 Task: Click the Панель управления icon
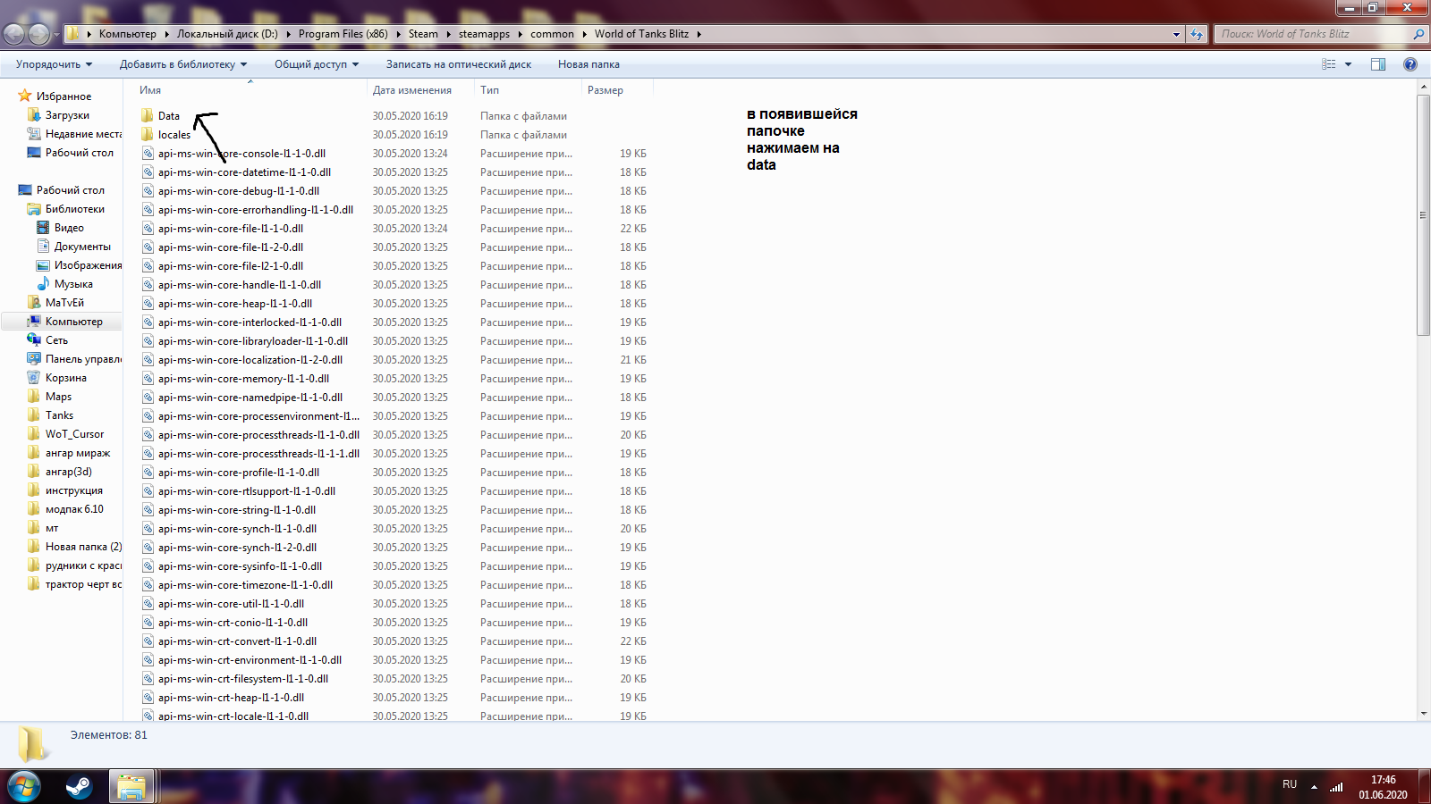pos(34,359)
